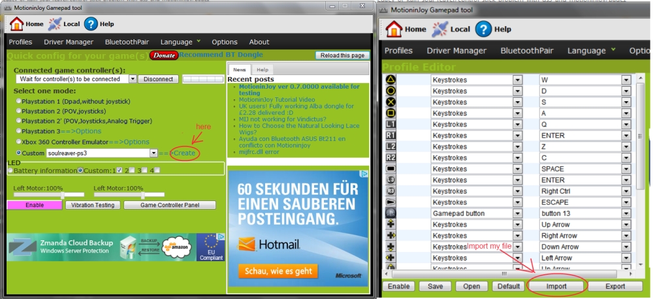Open the Gamepad button type dropdown

518,213
